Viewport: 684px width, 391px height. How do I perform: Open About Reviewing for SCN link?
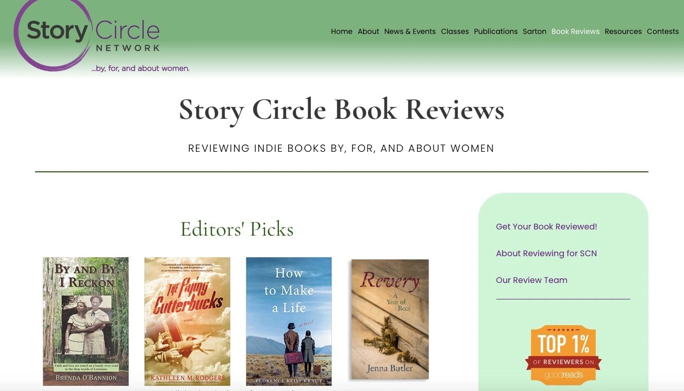546,253
